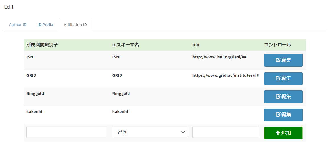The height and width of the screenshot is (153, 331).
Task: Hit the 編集 pencil icon for kakenhi
Action: coord(278,115)
